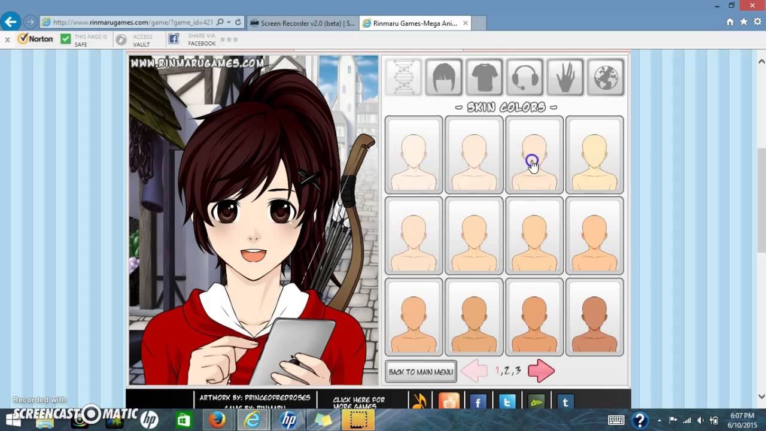This screenshot has width=766, height=431.
Task: Click the browser forward arrow
Action: [30, 22]
